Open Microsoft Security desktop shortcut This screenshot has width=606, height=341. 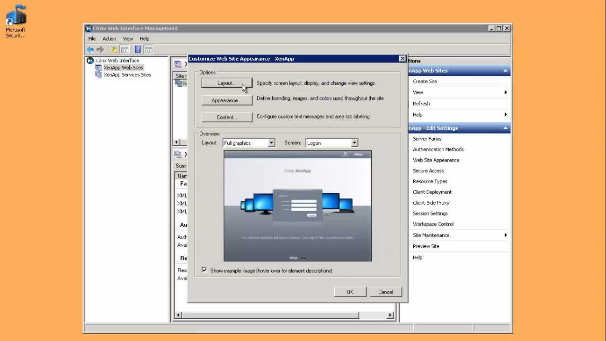(x=16, y=21)
